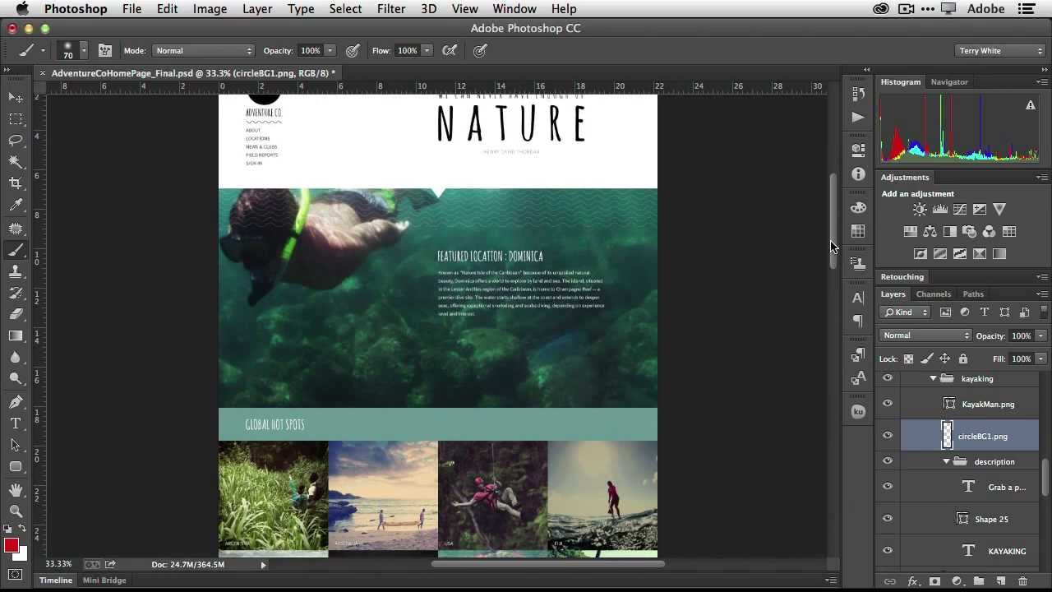Hide the KayakMan.png layer

[x=888, y=404]
